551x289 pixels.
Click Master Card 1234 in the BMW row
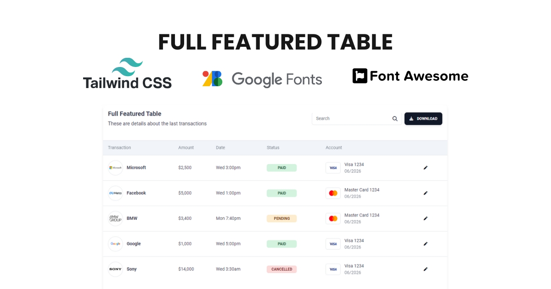click(x=362, y=215)
